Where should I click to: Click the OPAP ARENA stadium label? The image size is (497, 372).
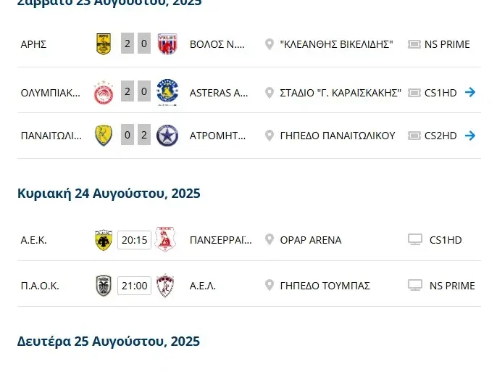(x=311, y=240)
